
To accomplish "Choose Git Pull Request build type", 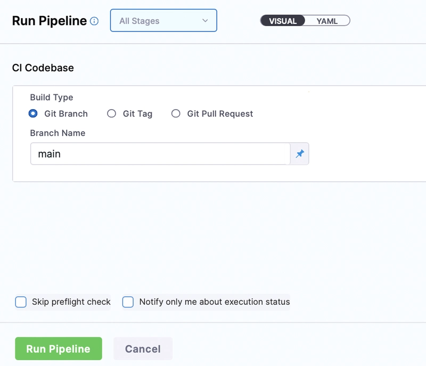I will pos(176,113).
